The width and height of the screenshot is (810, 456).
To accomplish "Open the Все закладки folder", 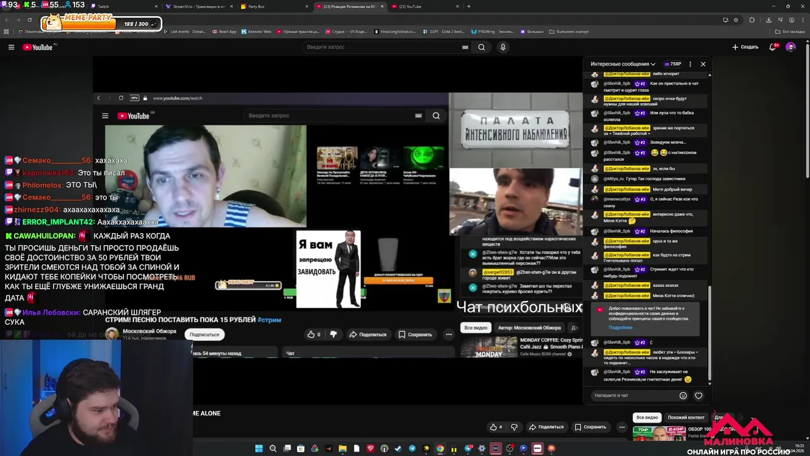I will (790, 32).
